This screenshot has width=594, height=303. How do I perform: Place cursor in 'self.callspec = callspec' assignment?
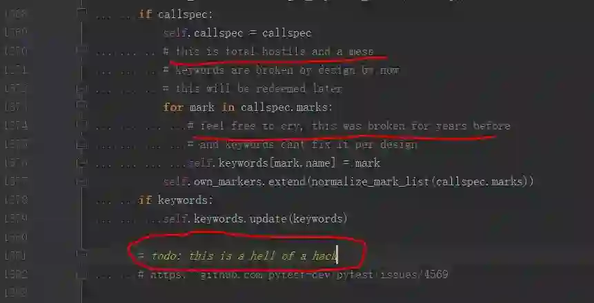(237, 33)
